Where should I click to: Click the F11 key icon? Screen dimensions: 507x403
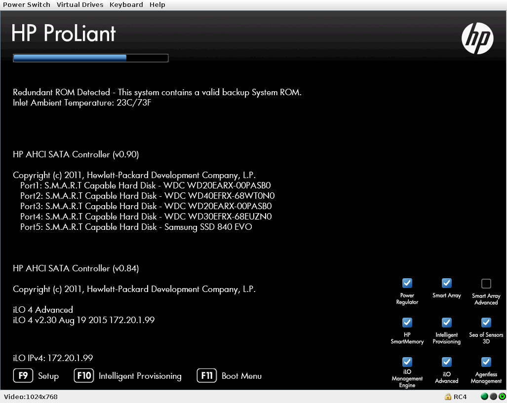[x=207, y=375]
